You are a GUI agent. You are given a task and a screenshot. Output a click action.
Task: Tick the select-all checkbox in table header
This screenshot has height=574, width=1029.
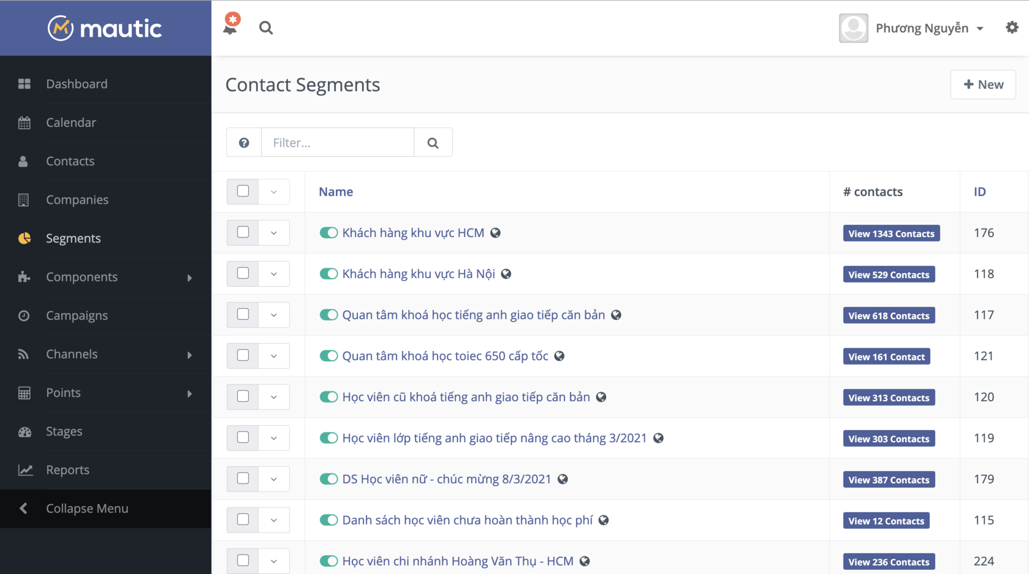(x=243, y=191)
